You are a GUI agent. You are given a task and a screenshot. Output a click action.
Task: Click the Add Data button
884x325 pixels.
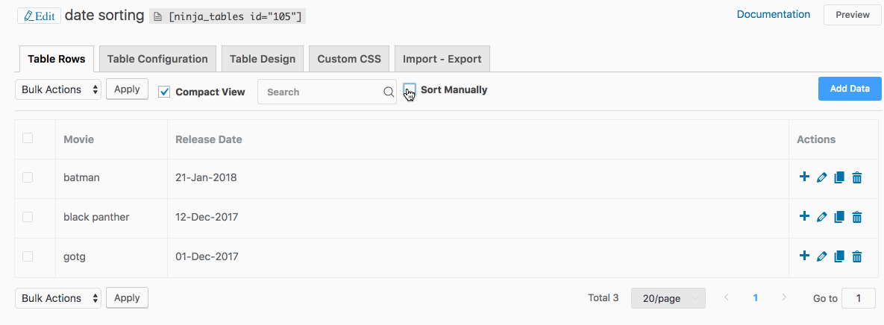pyautogui.click(x=850, y=89)
